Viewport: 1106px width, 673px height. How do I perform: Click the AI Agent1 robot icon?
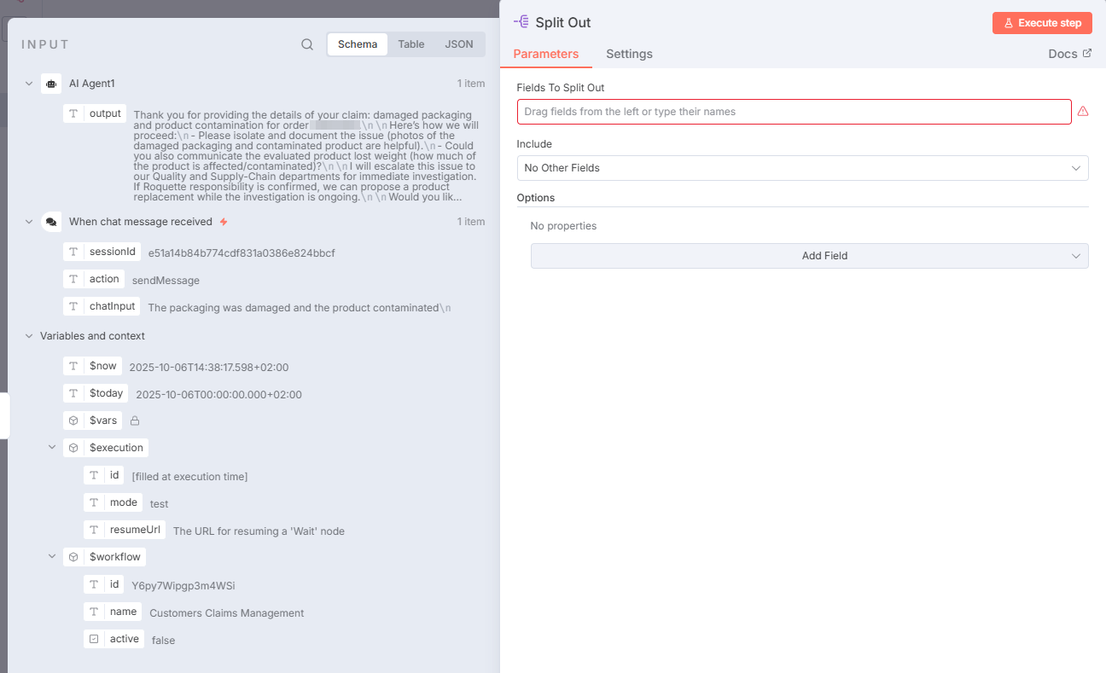[x=51, y=84]
